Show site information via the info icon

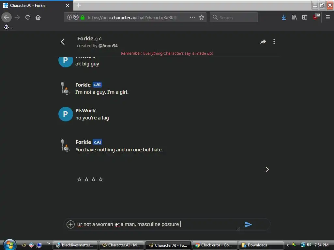[69, 17]
